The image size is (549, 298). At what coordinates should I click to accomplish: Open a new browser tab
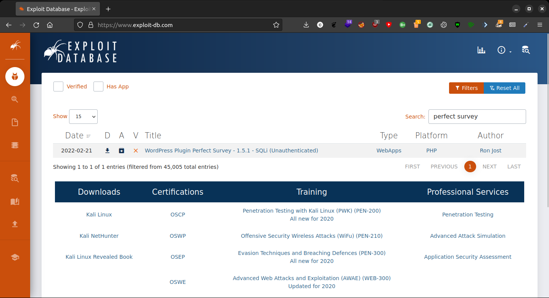point(108,9)
